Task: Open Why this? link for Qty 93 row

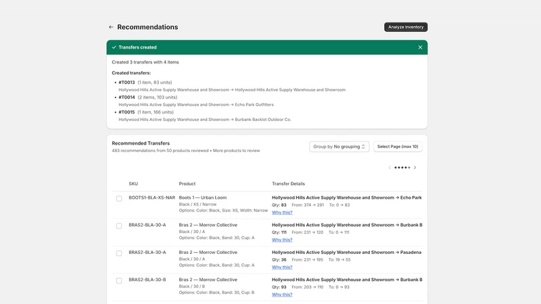Action: [282, 295]
